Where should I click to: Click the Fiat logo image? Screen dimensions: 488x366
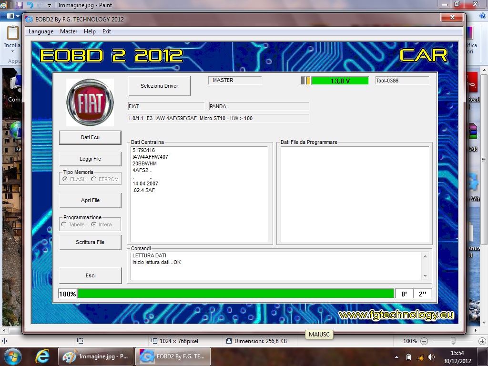pos(90,102)
